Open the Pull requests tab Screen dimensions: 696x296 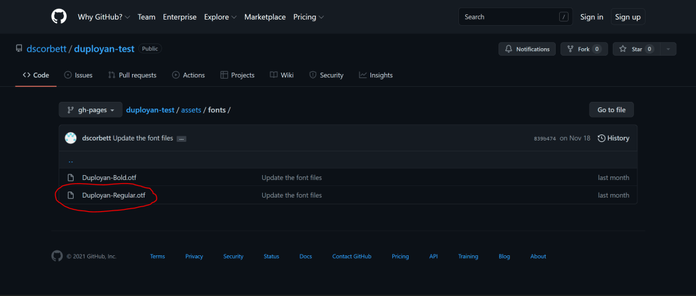(x=132, y=75)
